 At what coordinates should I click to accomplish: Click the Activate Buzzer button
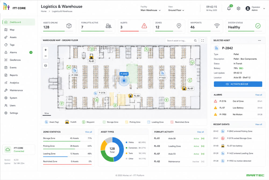coord(238,84)
